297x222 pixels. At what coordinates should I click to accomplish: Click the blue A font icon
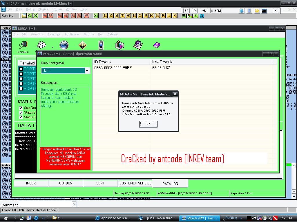click(202, 16)
